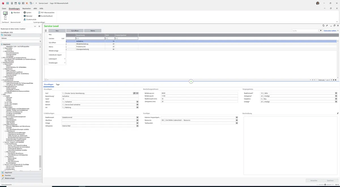The height and width of the screenshot is (187, 340).
Task: Open the Einstellungen ribbon tab
Action: click(14, 8)
